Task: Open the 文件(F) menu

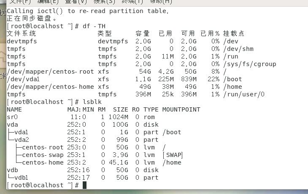Action: 20,2
